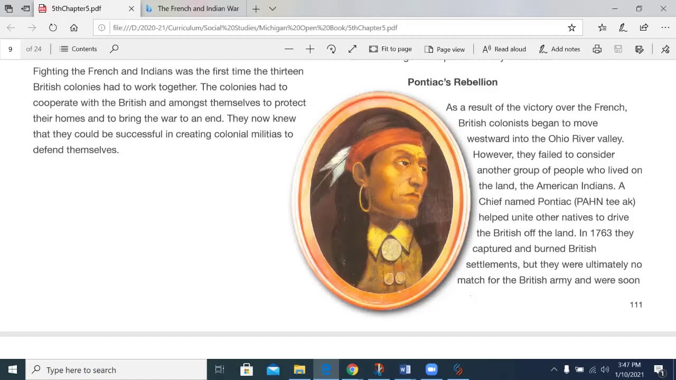This screenshot has height=380, width=676.
Task: Set tabs aside icon in title bar
Action: [25, 8]
